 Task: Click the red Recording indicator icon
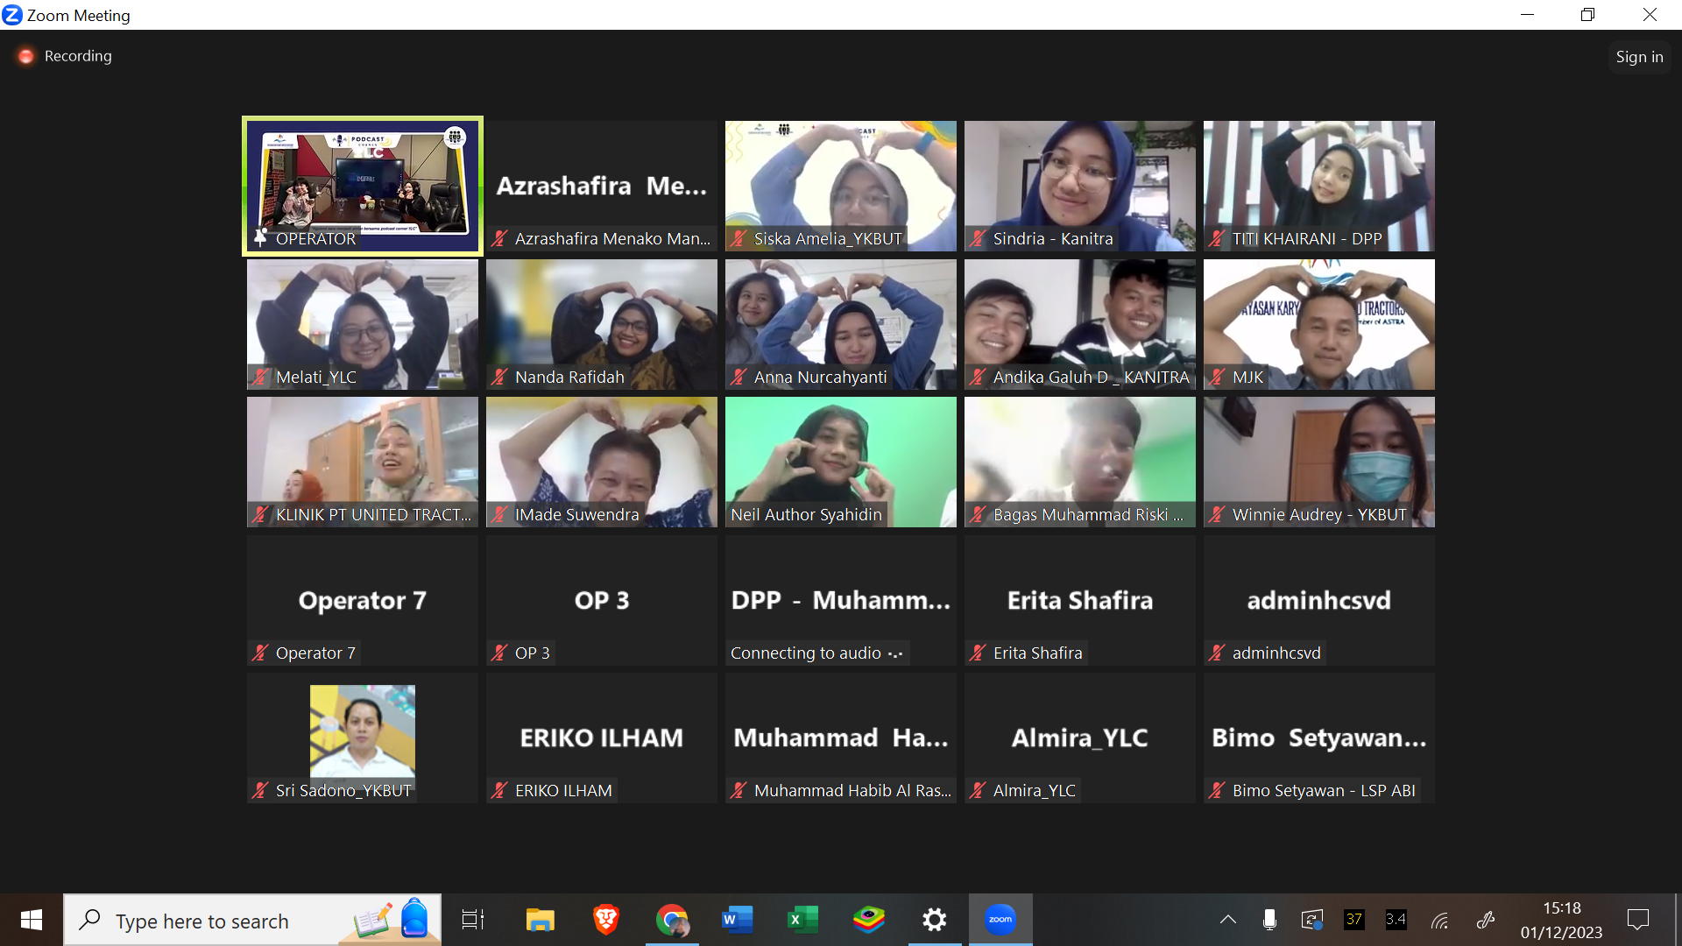(26, 56)
